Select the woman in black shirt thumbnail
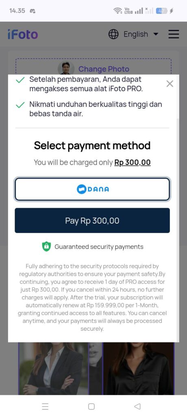Viewport: 187px width, 418px height. 139,369
